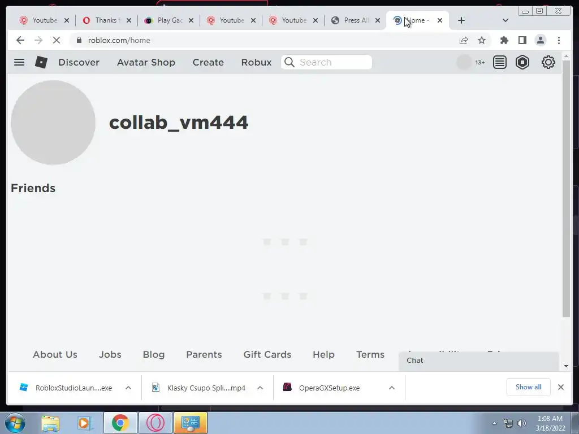This screenshot has height=434, width=579.
Task: Open the Avatar Shop menu item
Action: click(x=146, y=62)
